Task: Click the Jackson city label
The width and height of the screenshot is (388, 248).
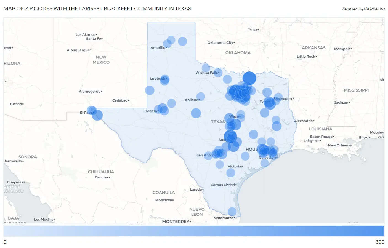Action: [342, 103]
